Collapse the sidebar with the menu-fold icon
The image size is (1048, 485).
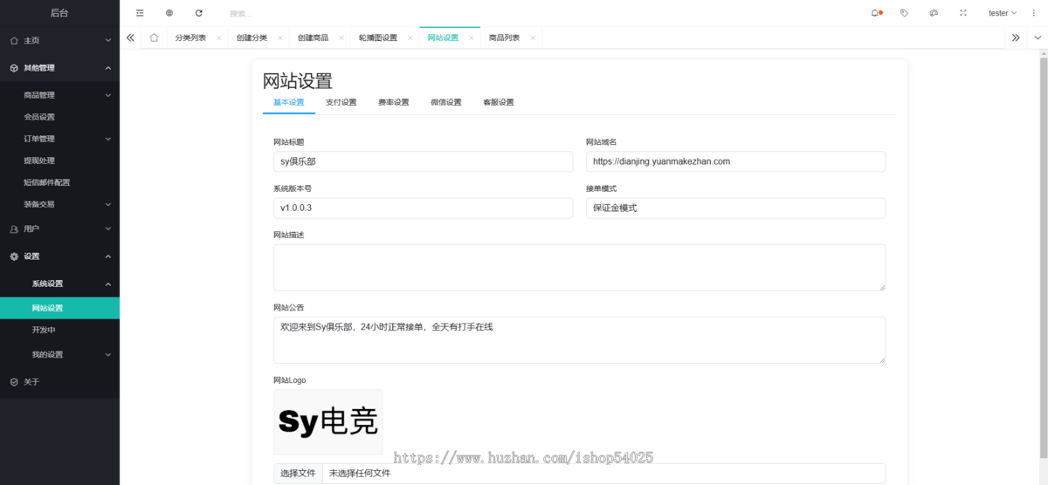(x=140, y=13)
